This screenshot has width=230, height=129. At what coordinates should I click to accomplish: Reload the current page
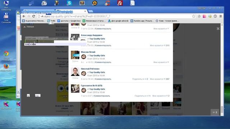33,16
